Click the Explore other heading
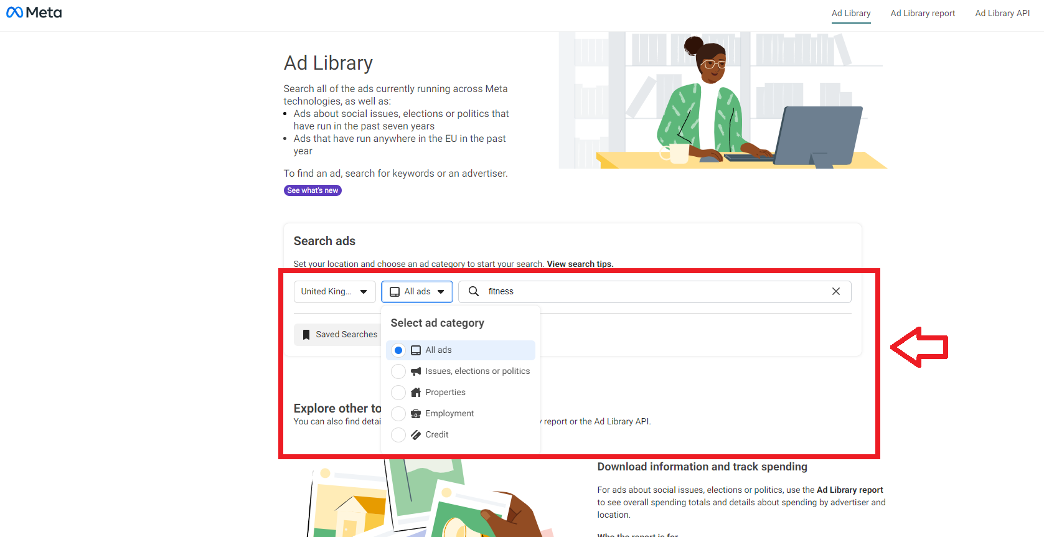1044x537 pixels. point(337,408)
